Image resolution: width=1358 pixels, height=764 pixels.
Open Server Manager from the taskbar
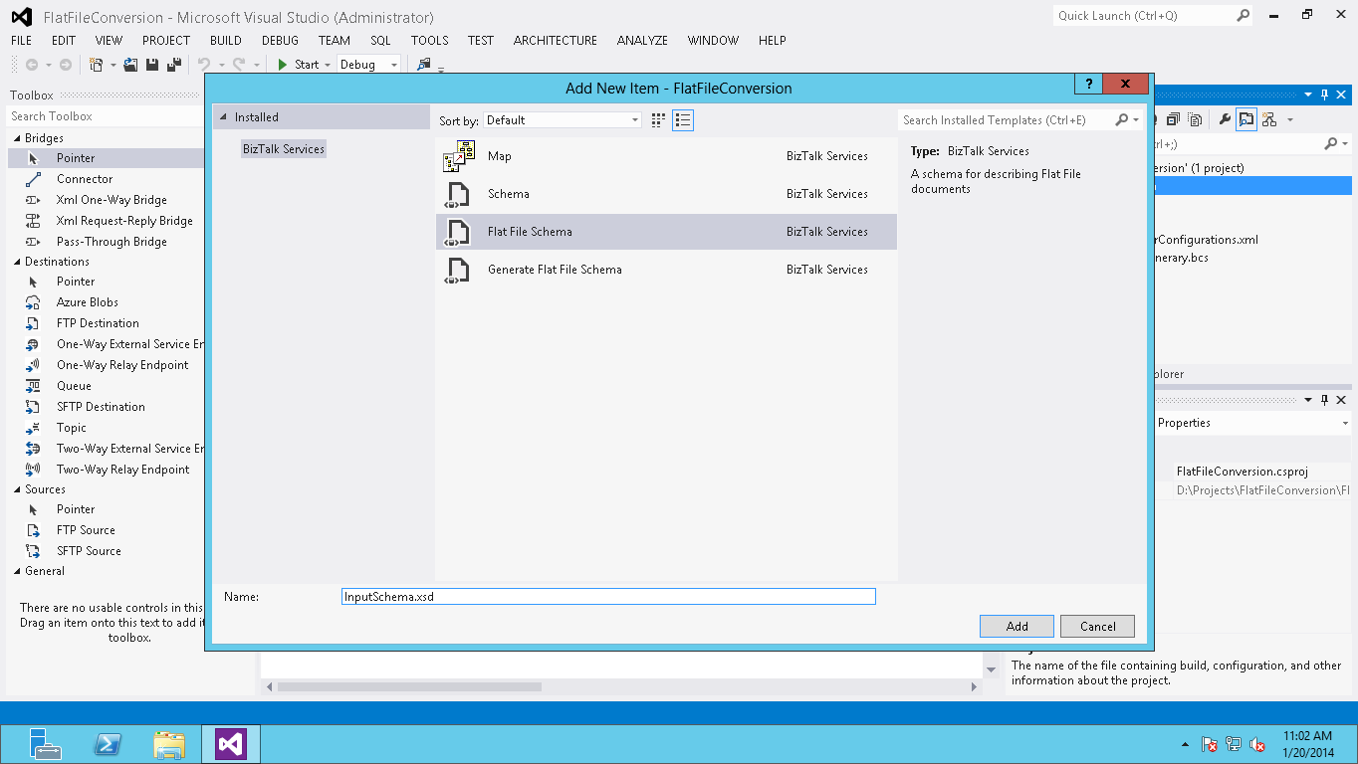coord(46,744)
